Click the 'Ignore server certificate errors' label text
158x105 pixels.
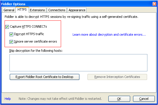pos(36,41)
